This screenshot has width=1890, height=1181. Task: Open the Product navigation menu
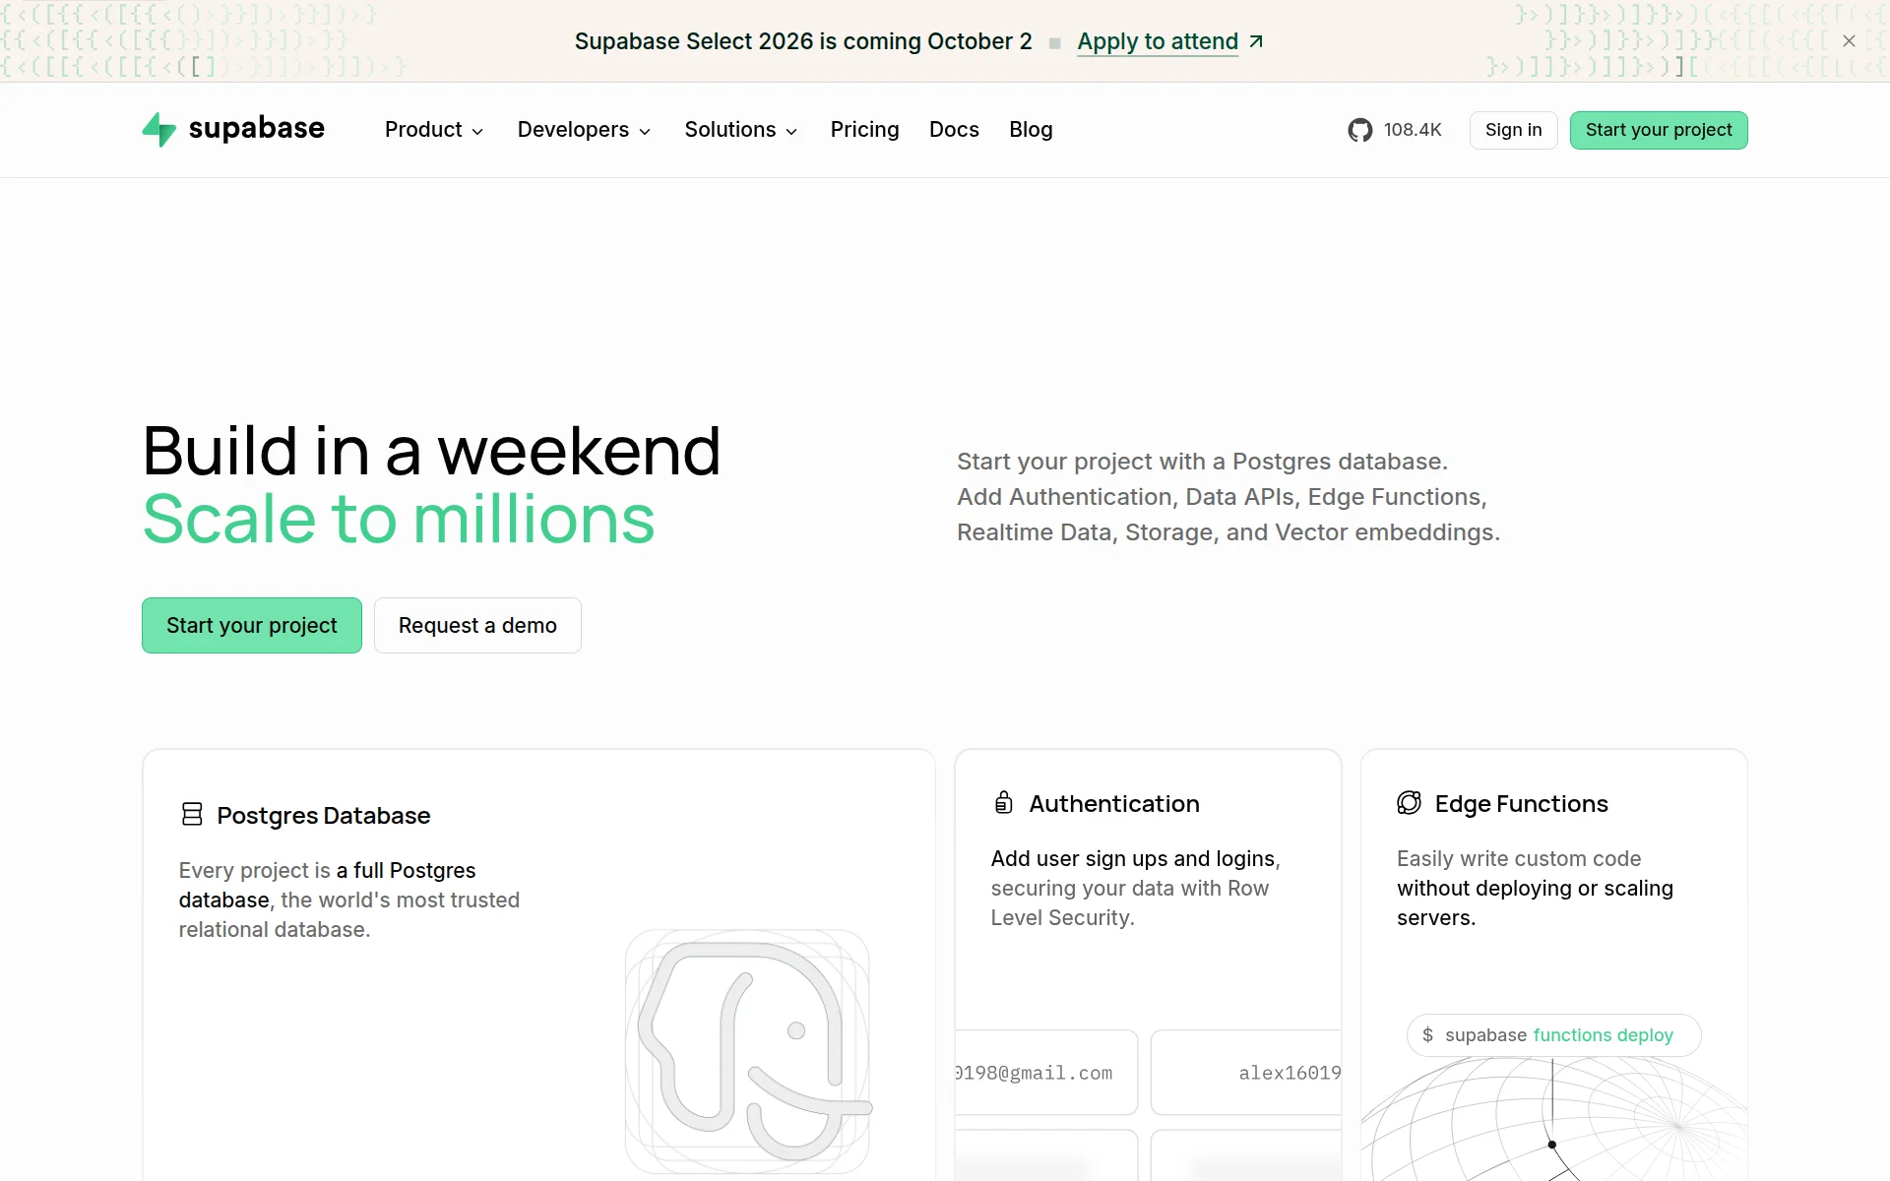[434, 130]
